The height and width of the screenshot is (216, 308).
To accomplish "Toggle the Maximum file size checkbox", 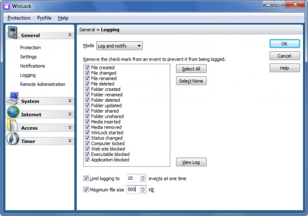I will (x=86, y=190).
